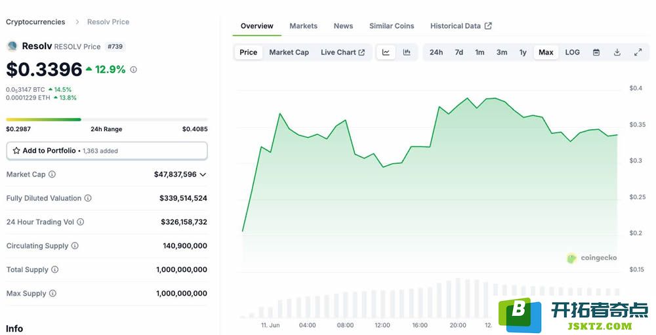Click the $0.3396 price value

(44, 69)
